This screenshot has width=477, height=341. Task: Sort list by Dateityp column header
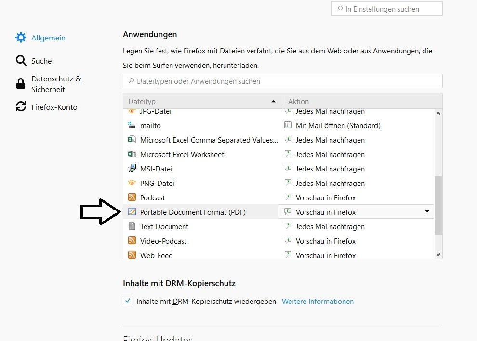203,101
